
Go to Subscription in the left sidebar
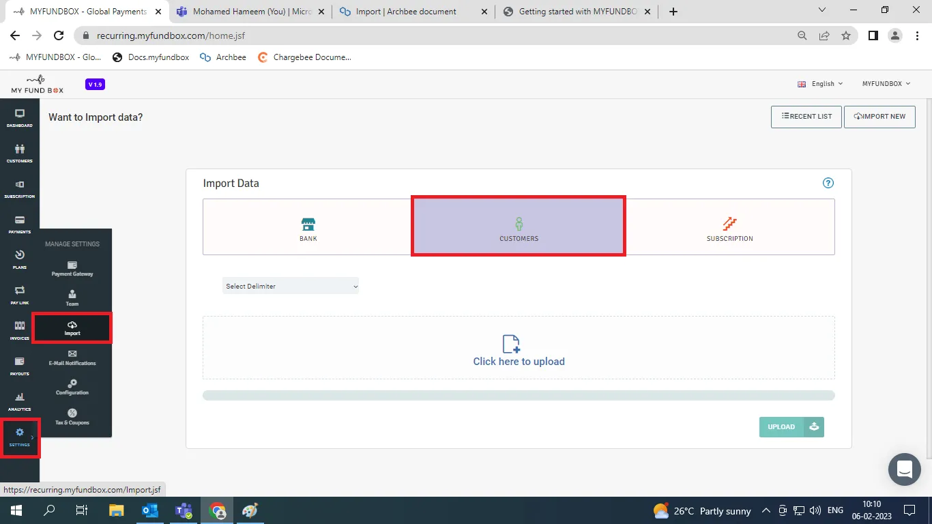point(20,189)
